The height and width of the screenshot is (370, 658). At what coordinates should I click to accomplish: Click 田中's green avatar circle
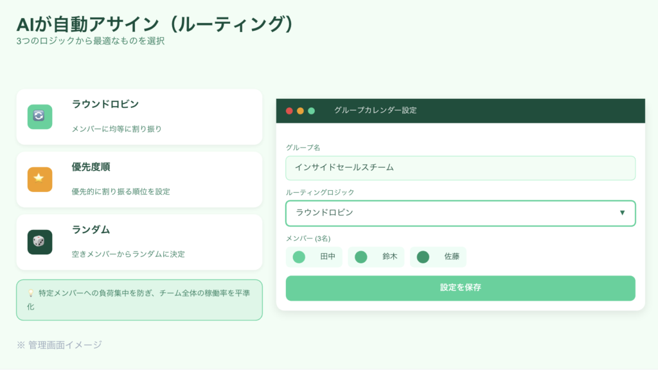click(299, 257)
